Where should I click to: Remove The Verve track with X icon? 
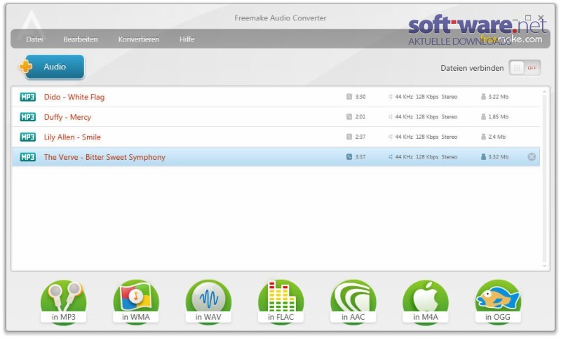pyautogui.click(x=532, y=156)
